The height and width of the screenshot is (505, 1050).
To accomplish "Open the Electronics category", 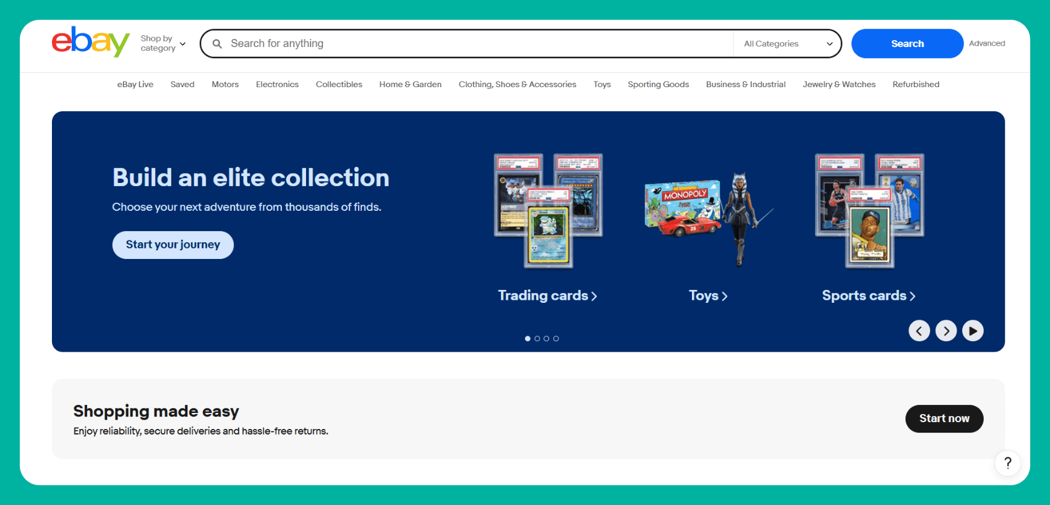I will [x=277, y=85].
